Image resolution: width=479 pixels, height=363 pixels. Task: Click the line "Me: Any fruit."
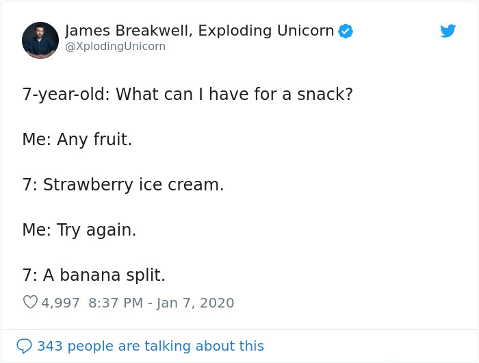pos(77,139)
